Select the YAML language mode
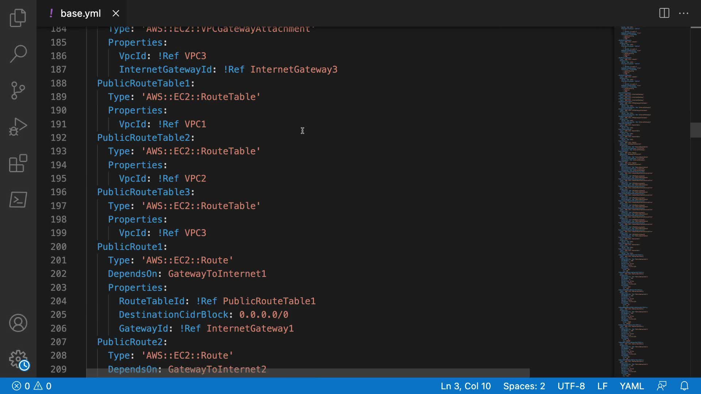 pyautogui.click(x=632, y=386)
